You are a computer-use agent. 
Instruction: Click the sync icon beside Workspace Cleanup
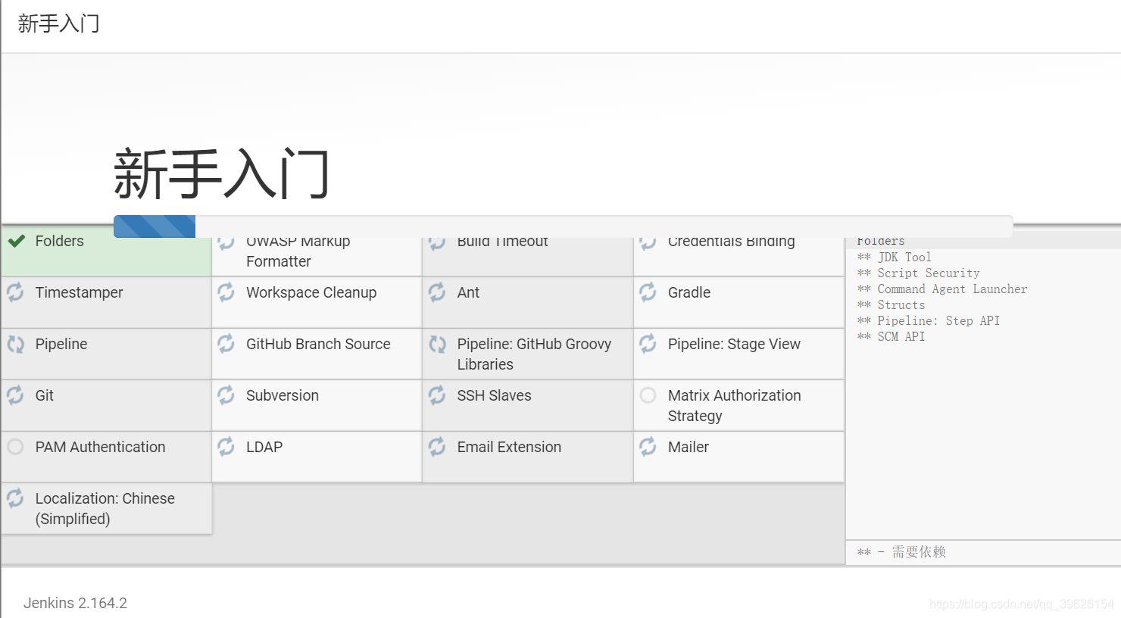(226, 292)
